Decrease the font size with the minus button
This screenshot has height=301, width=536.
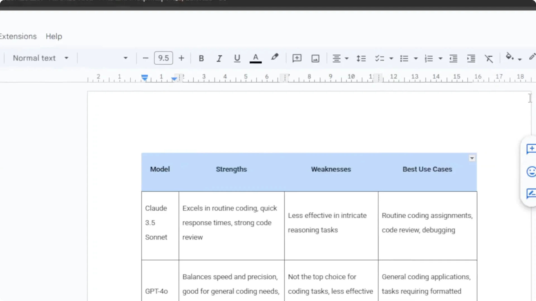pos(145,58)
